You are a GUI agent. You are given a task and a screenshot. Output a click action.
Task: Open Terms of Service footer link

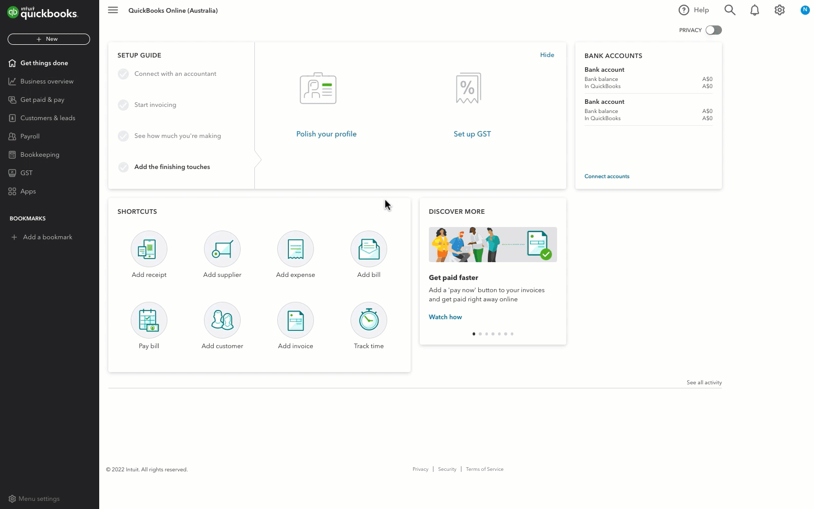[484, 469]
